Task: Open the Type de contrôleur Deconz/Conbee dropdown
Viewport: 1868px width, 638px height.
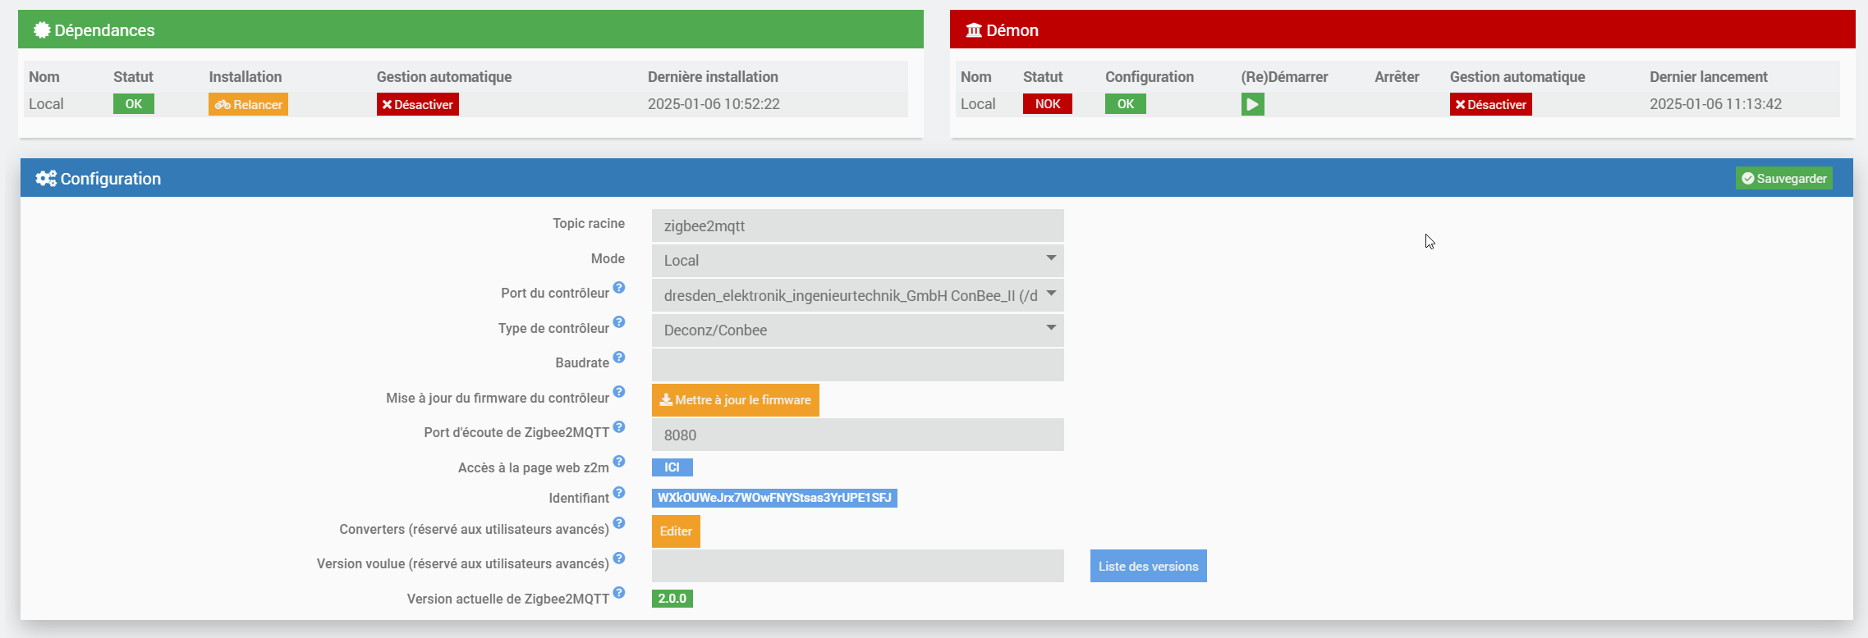Action: pos(858,330)
